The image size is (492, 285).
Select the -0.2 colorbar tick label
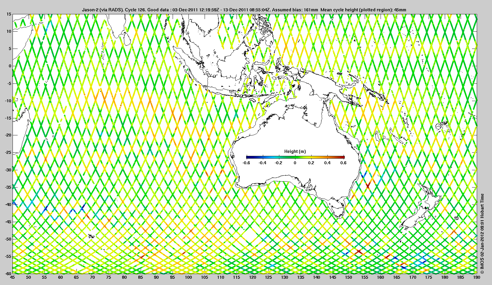click(279, 163)
